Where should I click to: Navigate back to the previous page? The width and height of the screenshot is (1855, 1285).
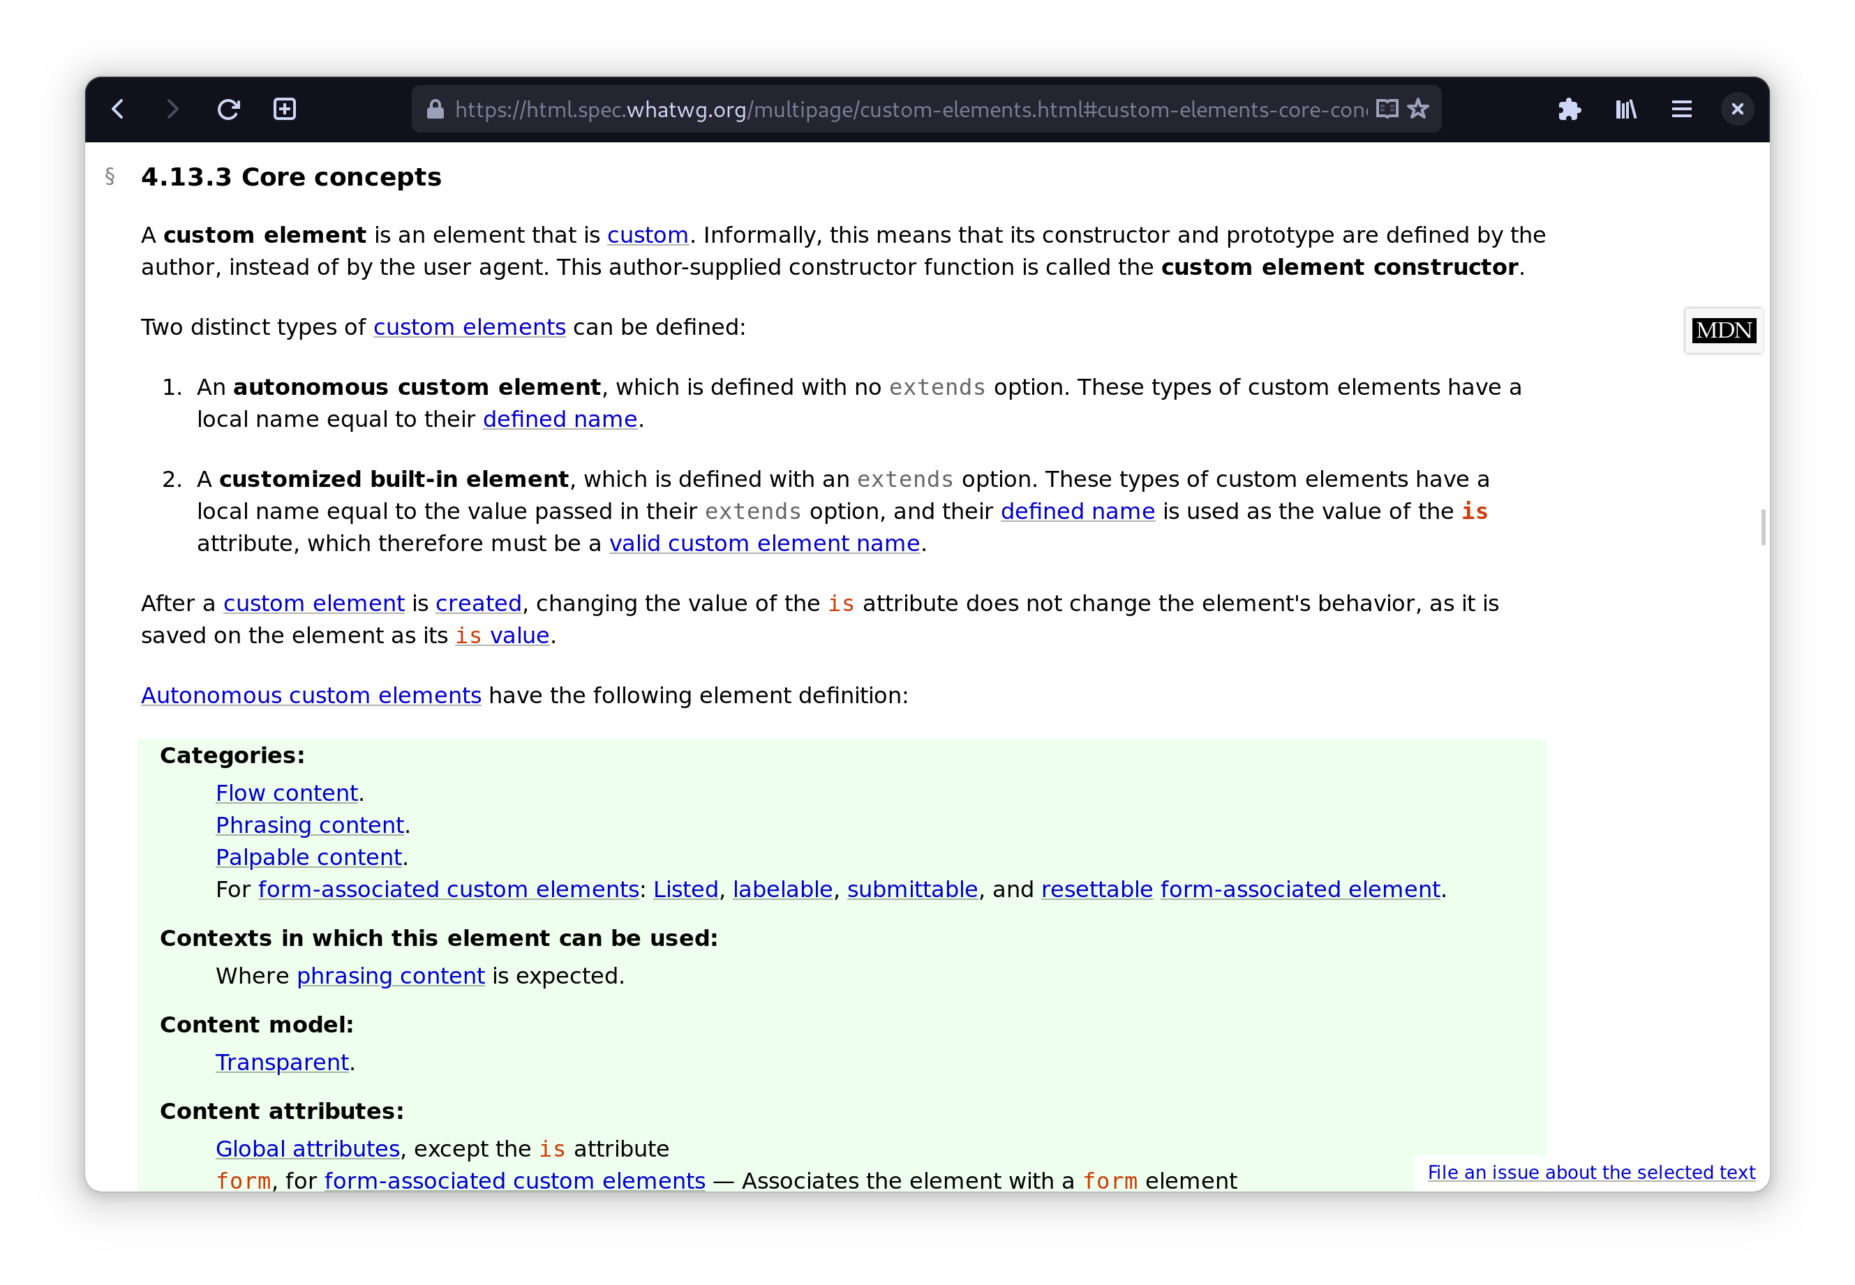pyautogui.click(x=118, y=109)
